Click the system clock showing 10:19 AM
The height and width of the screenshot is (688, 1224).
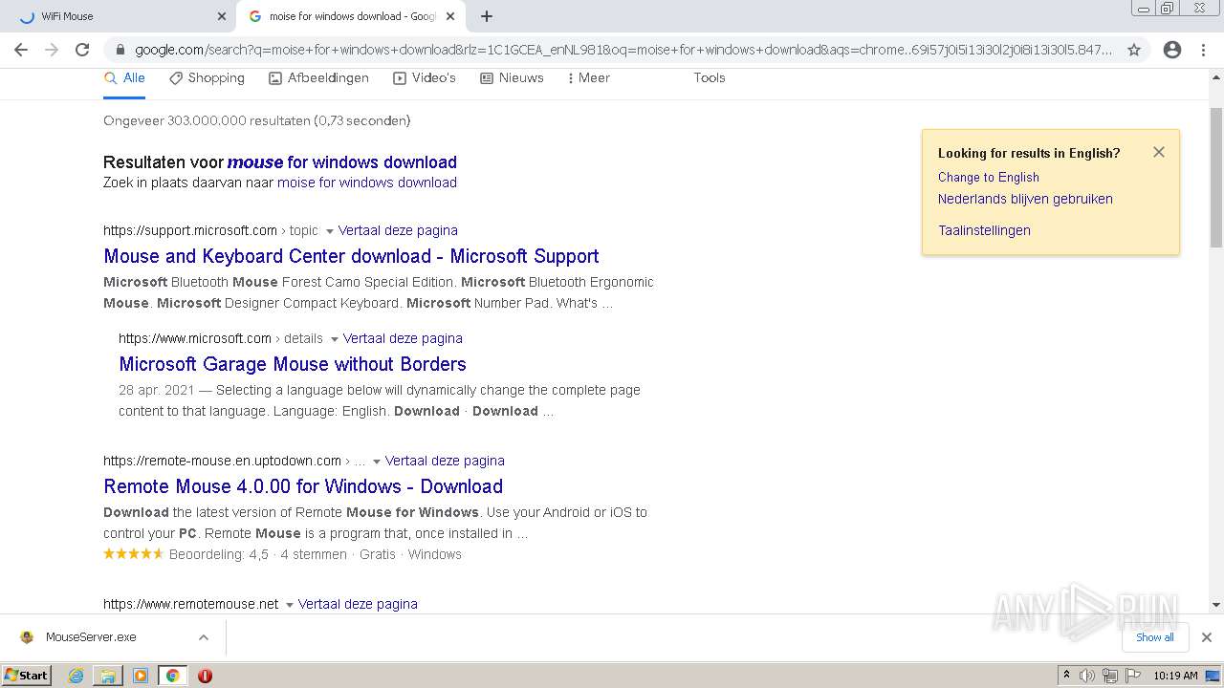(1175, 676)
